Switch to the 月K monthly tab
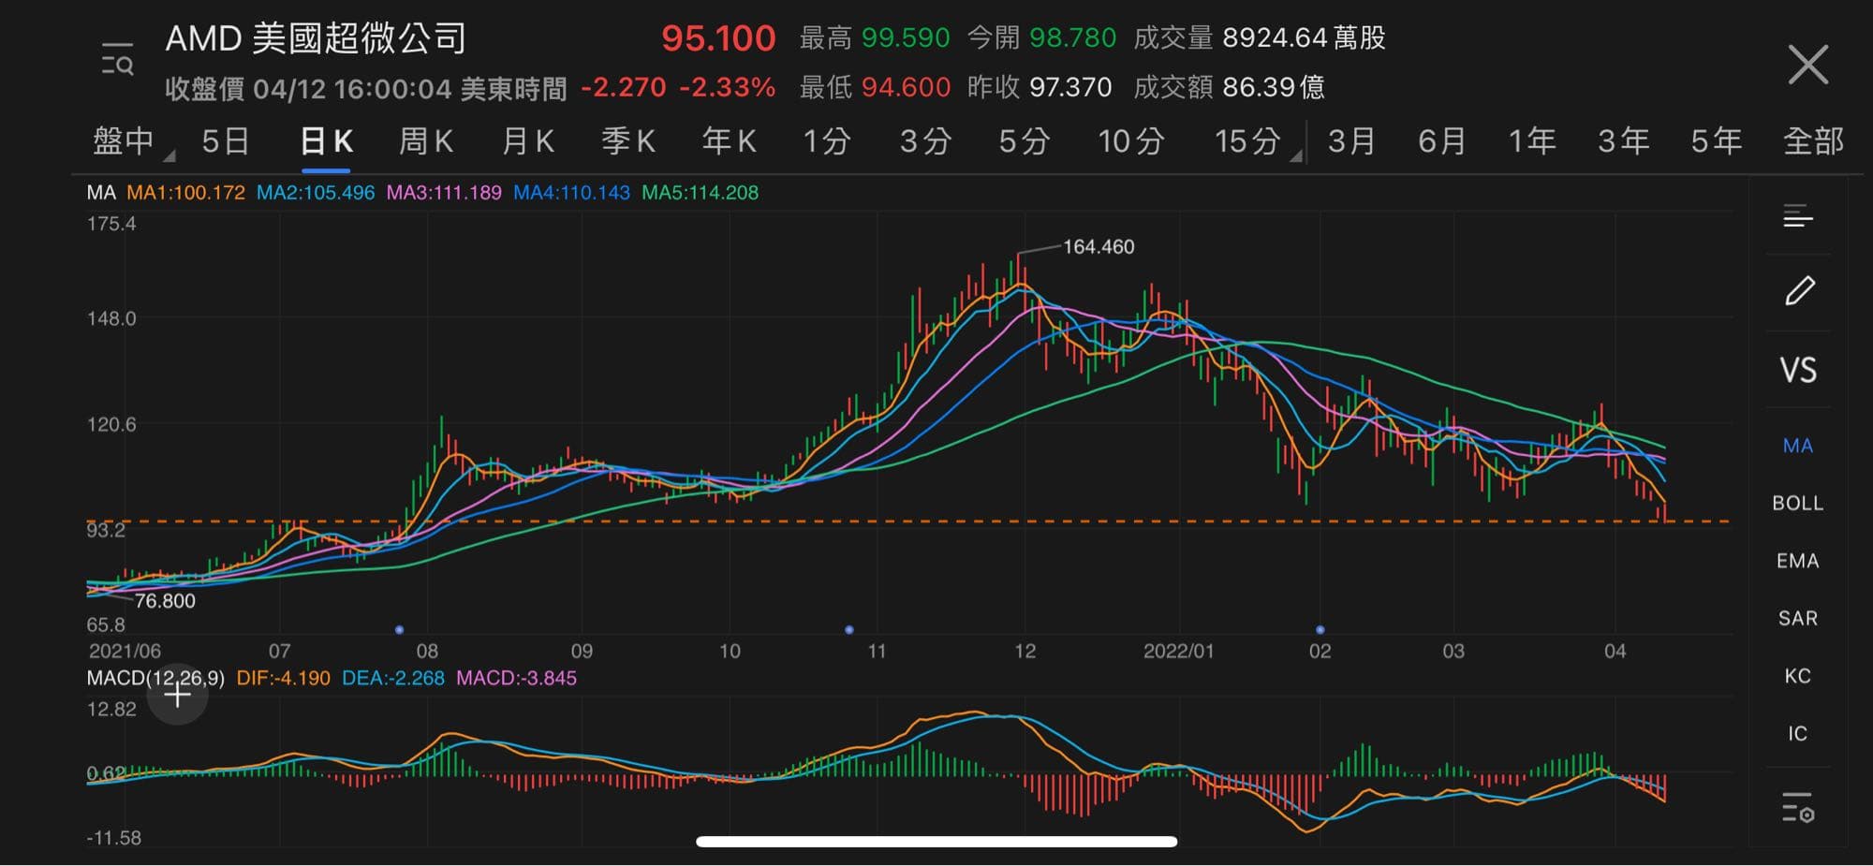1873x866 pixels. (527, 142)
